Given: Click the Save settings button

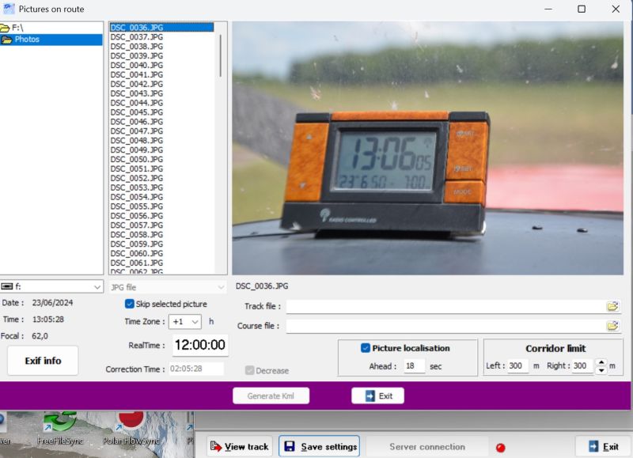Looking at the screenshot, I should (319, 446).
